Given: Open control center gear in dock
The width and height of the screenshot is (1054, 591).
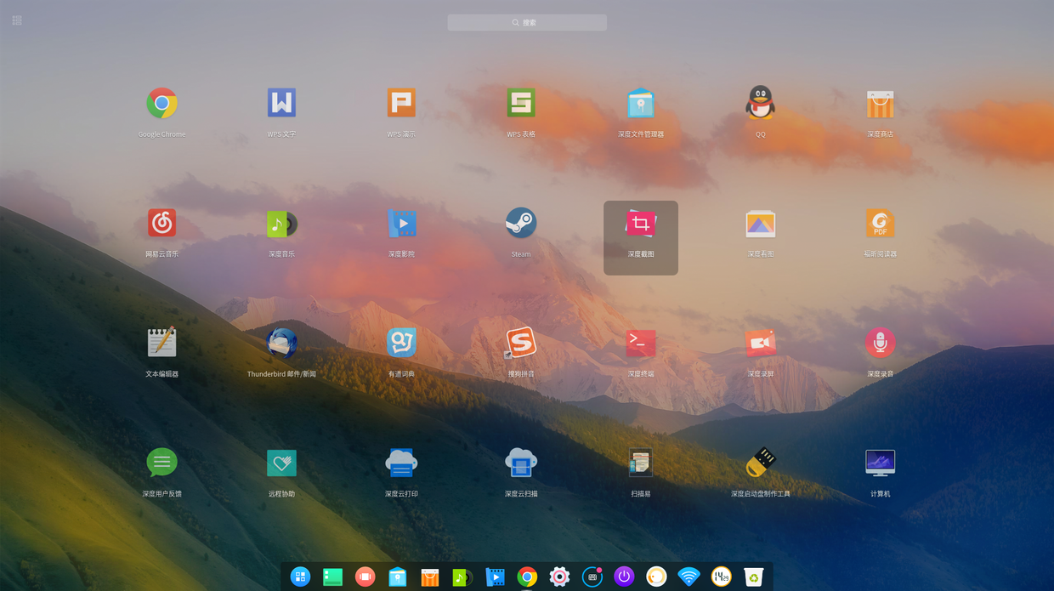Looking at the screenshot, I should [x=559, y=577].
